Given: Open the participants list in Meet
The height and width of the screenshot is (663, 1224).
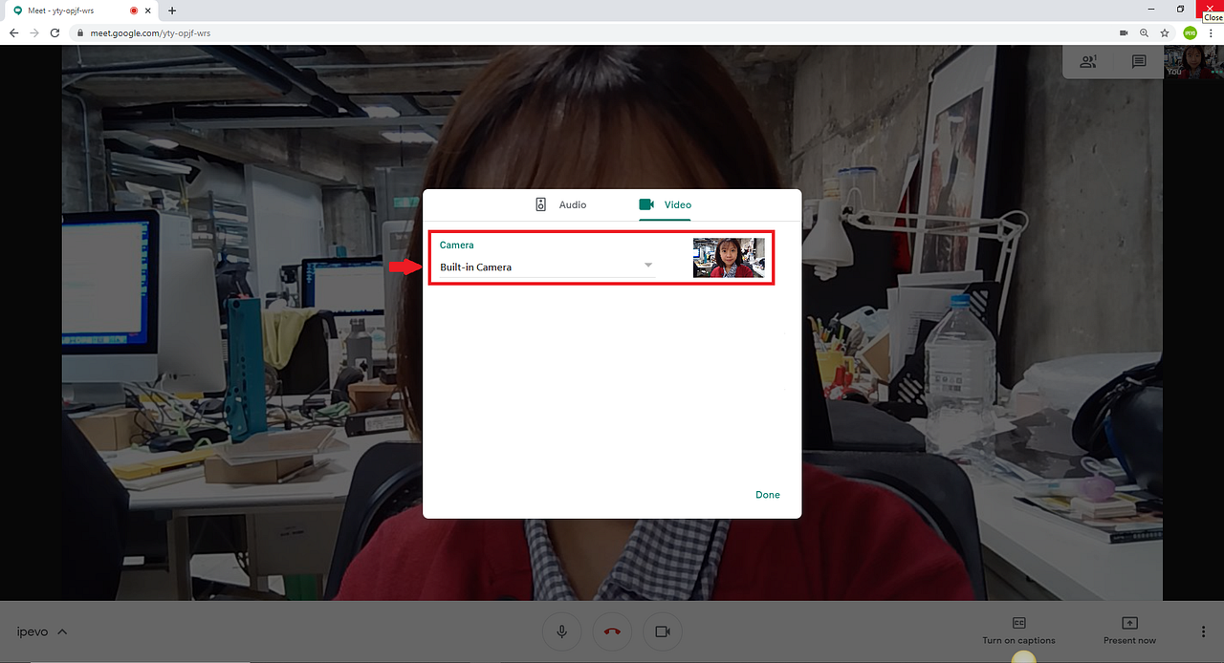Looking at the screenshot, I should 1088,61.
